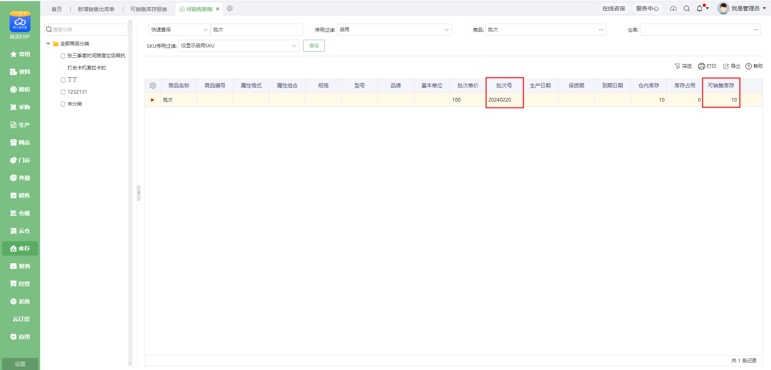Open the 系统 system module
The width and height of the screenshot is (771, 370).
click(20, 301)
